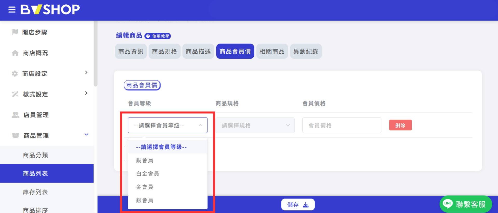Open the hamburger menu icon

pyautogui.click(x=12, y=10)
